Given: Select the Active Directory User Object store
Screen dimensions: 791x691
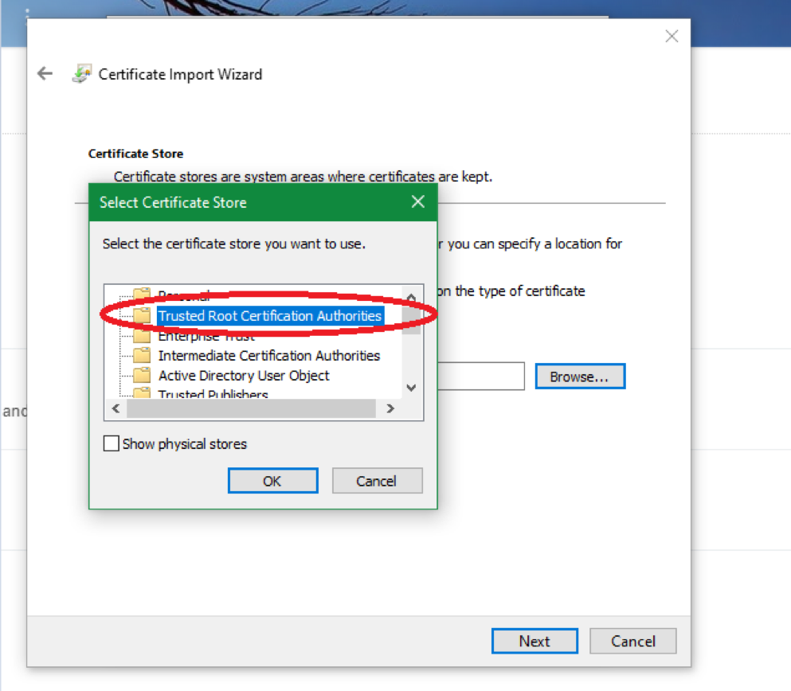Looking at the screenshot, I should [244, 375].
